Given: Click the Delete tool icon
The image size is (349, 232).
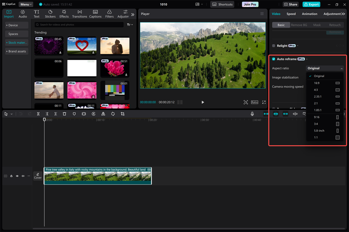Looking at the screenshot, I should (64, 114).
